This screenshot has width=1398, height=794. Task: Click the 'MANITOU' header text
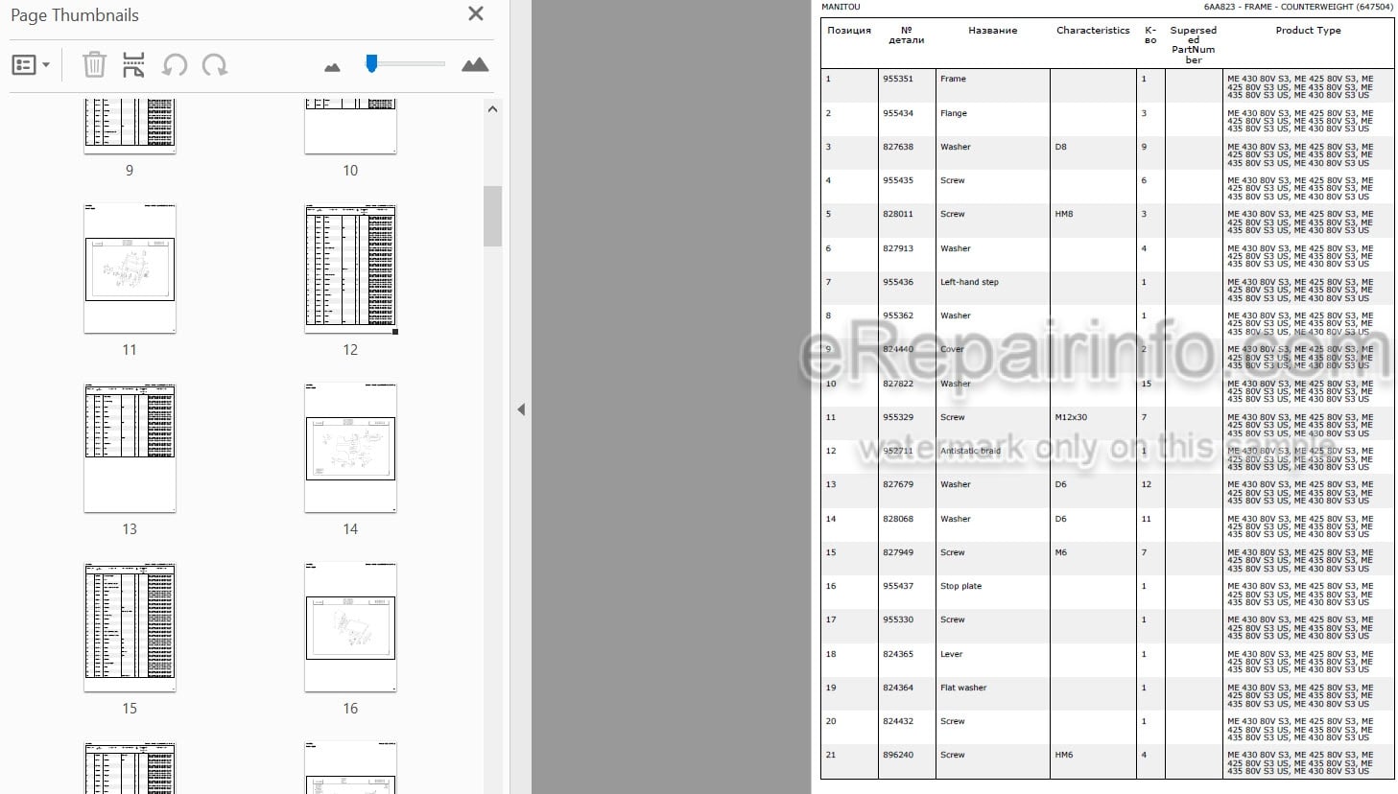pyautogui.click(x=841, y=7)
